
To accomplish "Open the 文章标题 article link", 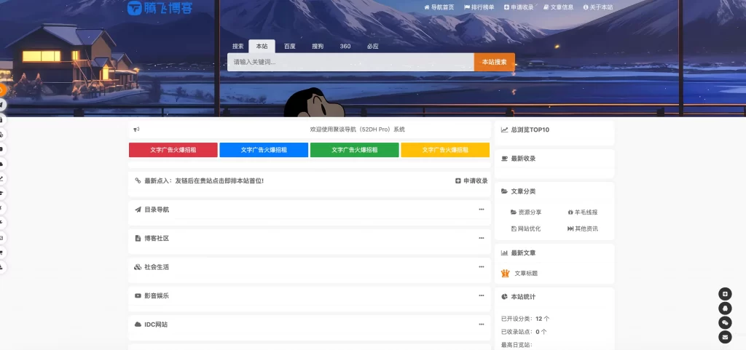I will tap(526, 274).
